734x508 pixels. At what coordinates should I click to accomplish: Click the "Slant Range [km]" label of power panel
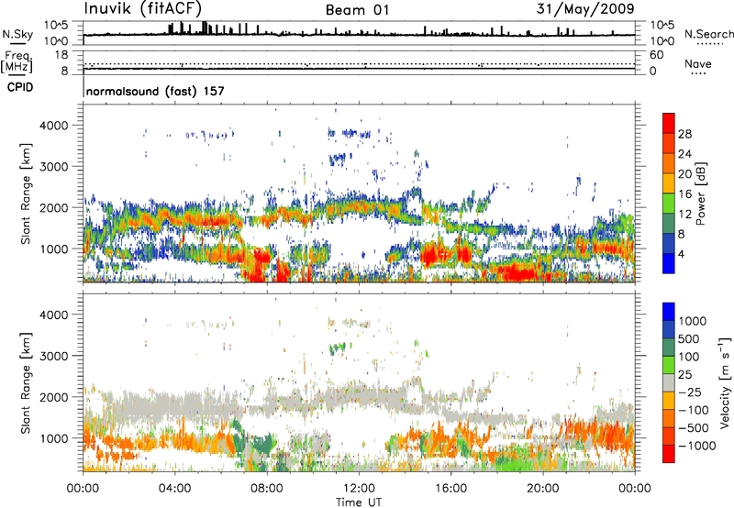(26, 193)
